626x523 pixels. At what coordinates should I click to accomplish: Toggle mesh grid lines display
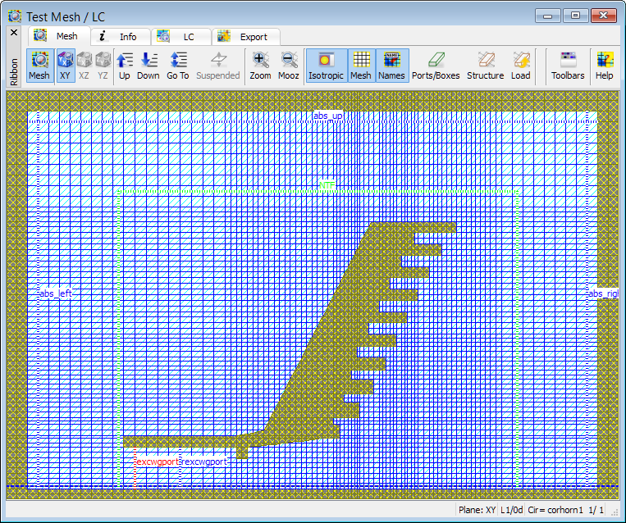361,66
